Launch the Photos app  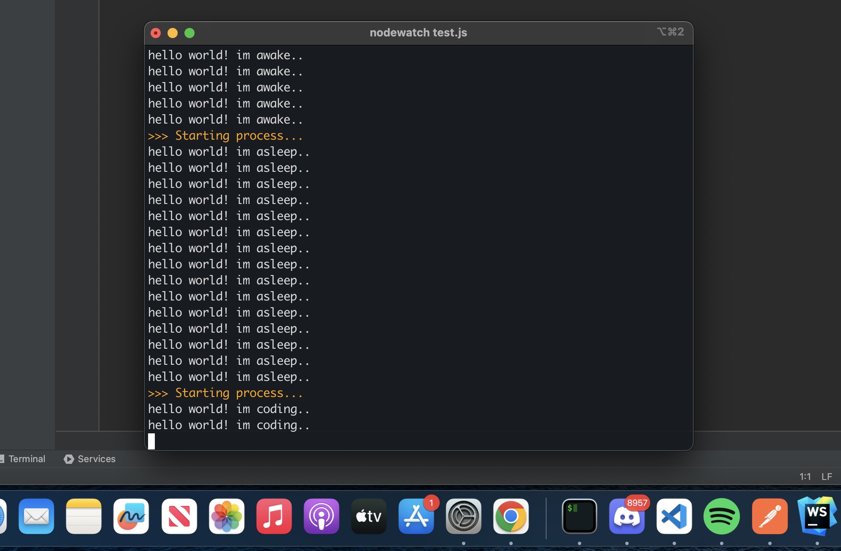point(227,516)
